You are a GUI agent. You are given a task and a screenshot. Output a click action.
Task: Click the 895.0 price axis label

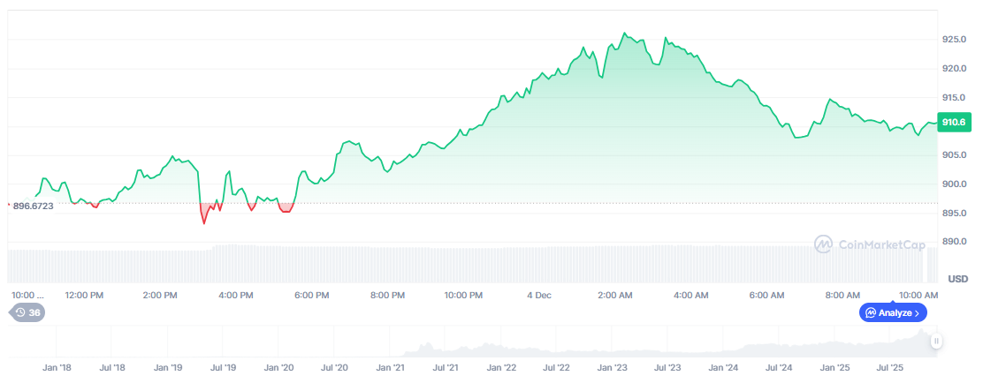coord(953,214)
